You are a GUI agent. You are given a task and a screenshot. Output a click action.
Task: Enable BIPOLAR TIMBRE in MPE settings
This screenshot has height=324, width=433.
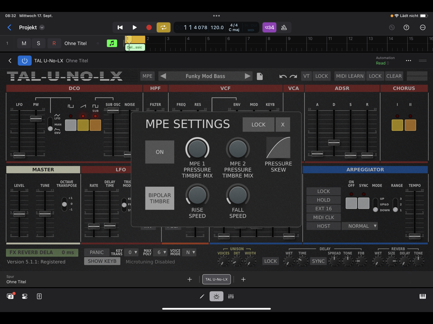coord(159,198)
